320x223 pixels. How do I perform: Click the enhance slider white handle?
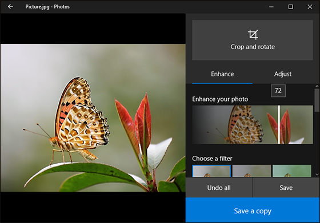[279, 125]
